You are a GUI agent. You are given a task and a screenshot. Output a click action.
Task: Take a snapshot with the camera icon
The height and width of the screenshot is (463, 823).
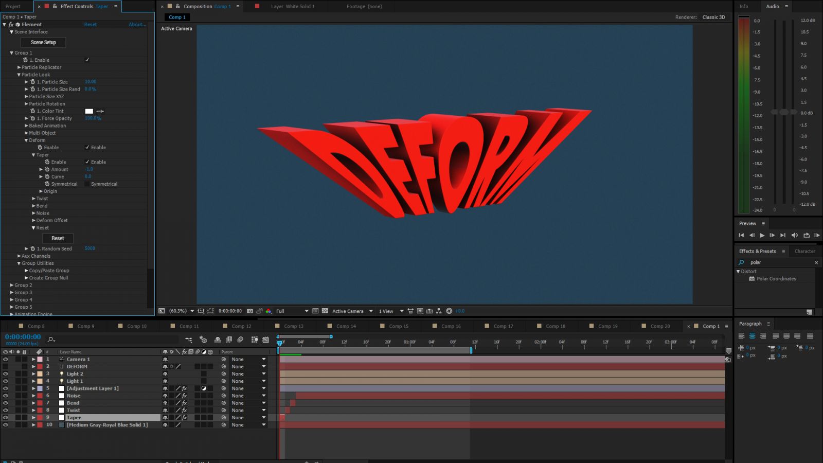(250, 311)
